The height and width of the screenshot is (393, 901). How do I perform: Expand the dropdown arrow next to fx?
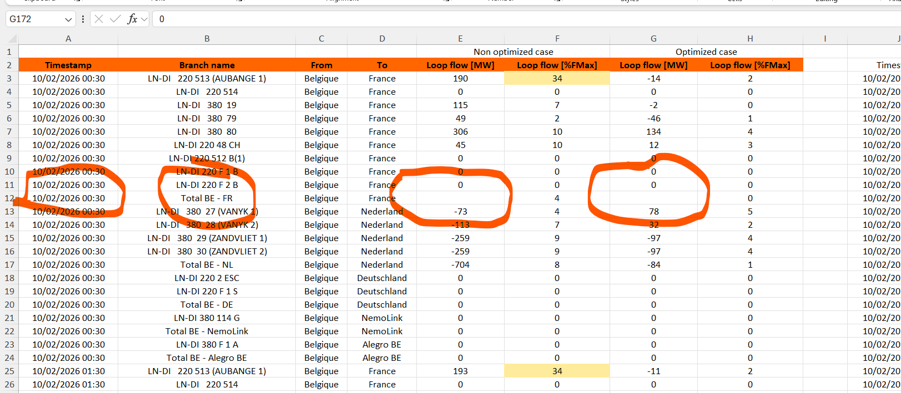coord(144,19)
